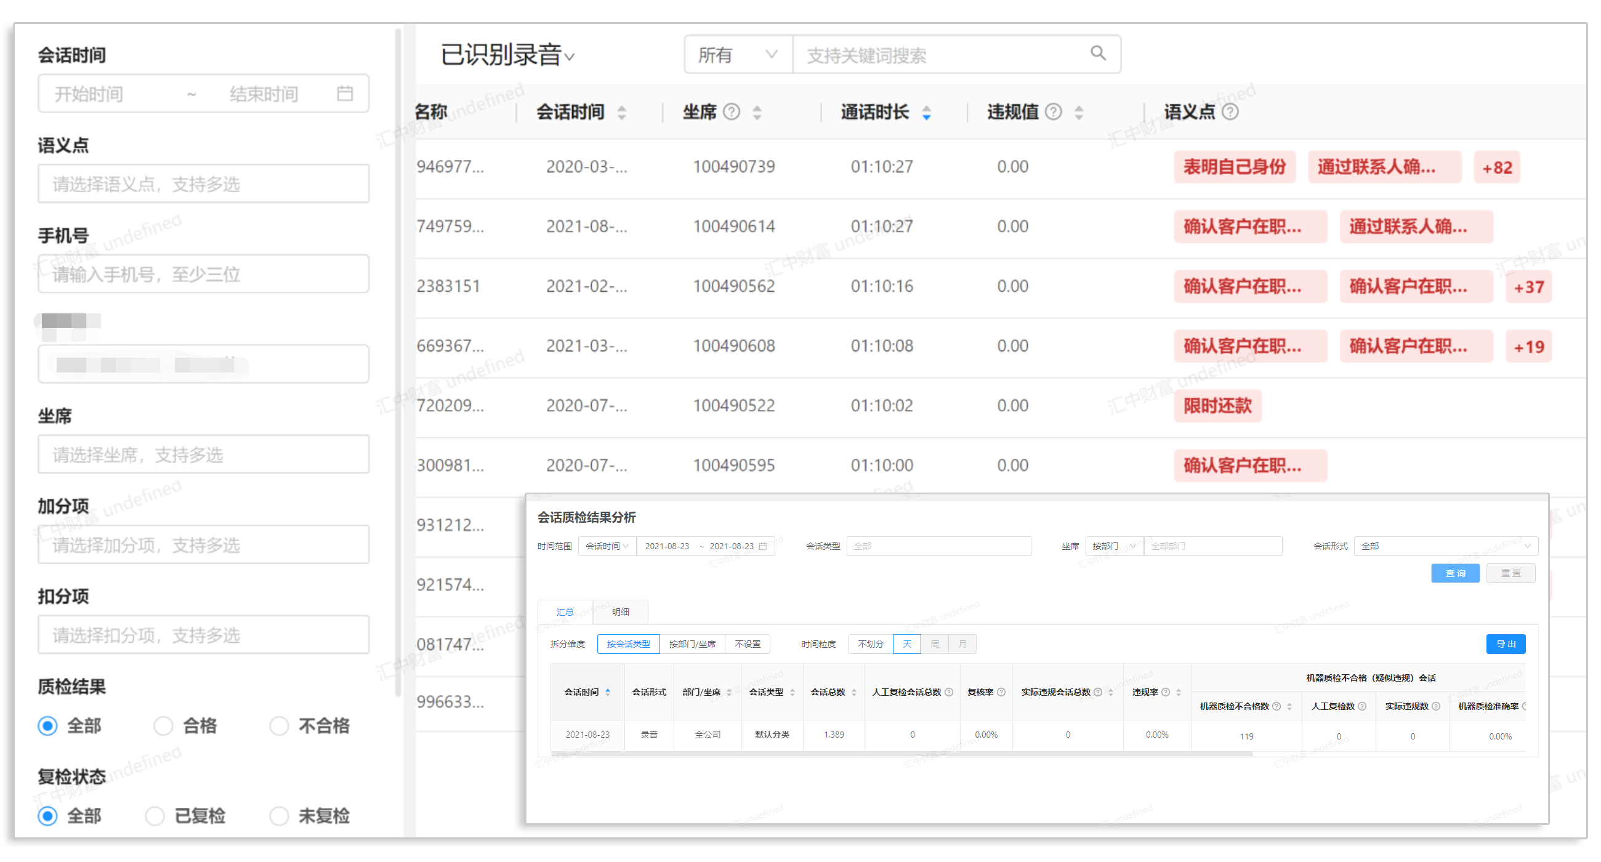The height and width of the screenshot is (862, 1601).
Task: Click help icon beside 违规率
Action: (x=1166, y=691)
